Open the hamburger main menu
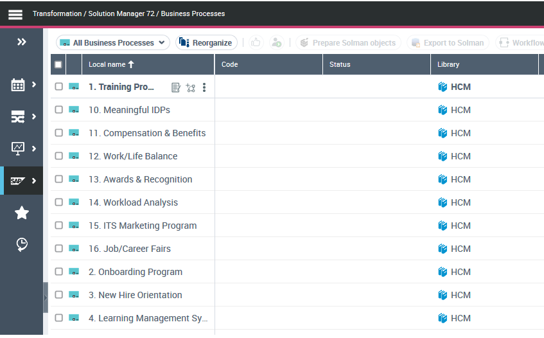The image size is (544, 338). [x=15, y=14]
